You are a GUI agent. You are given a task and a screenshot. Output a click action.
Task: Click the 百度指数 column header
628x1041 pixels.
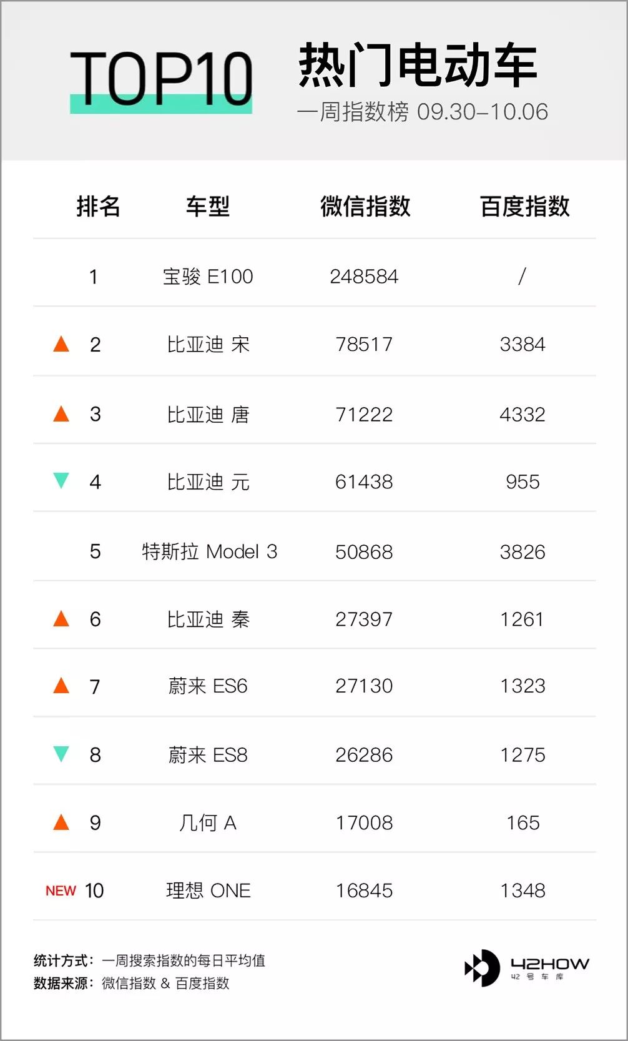(524, 206)
